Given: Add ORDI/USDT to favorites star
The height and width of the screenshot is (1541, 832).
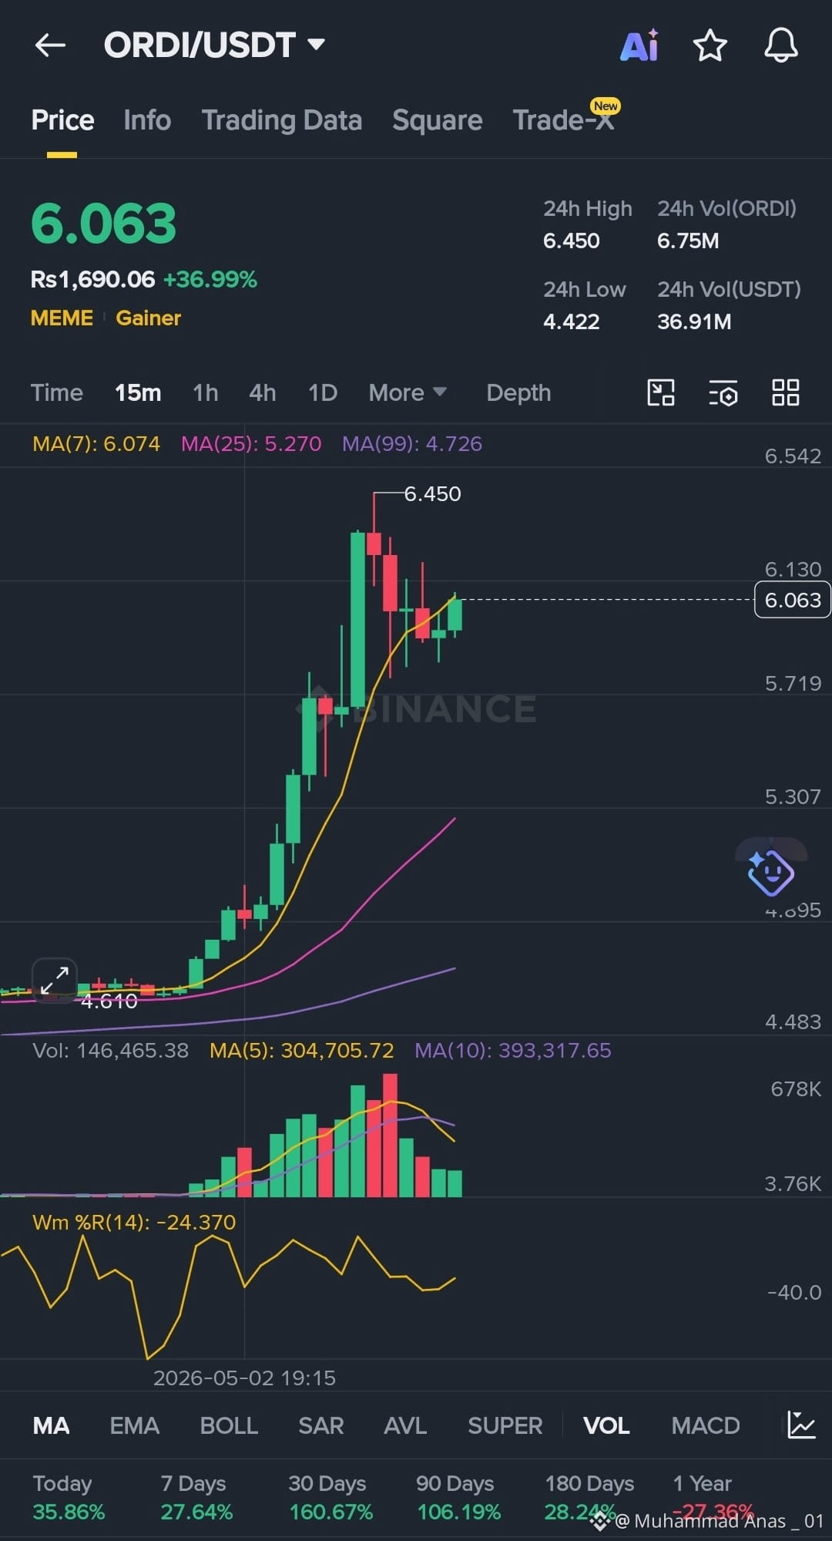Looking at the screenshot, I should [x=710, y=45].
